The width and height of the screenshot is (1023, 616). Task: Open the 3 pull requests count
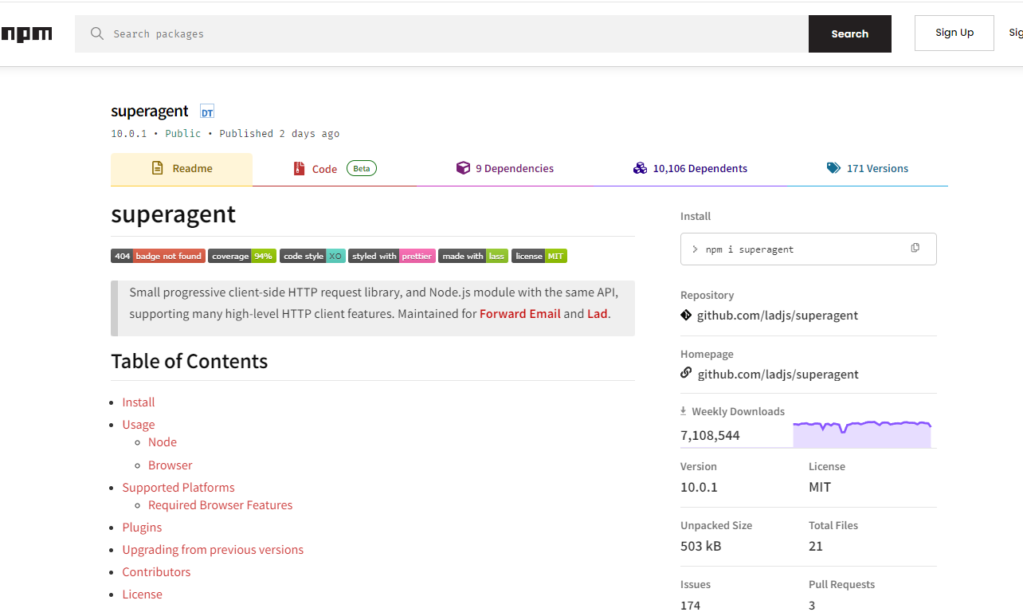click(812, 606)
